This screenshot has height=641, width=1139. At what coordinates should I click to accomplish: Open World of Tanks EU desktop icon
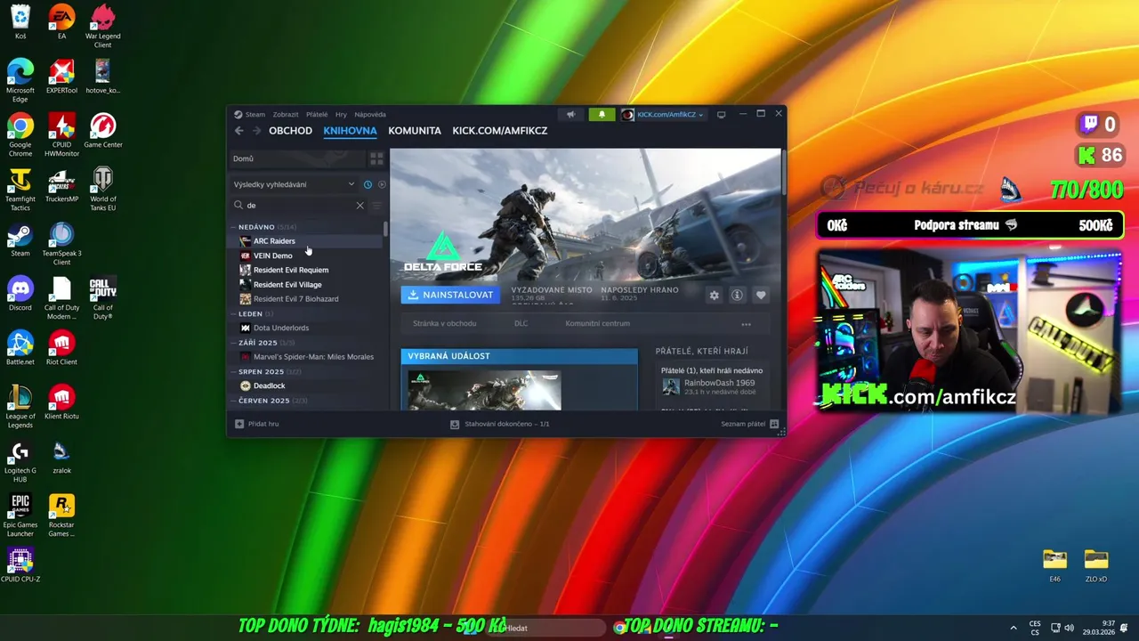click(x=102, y=190)
